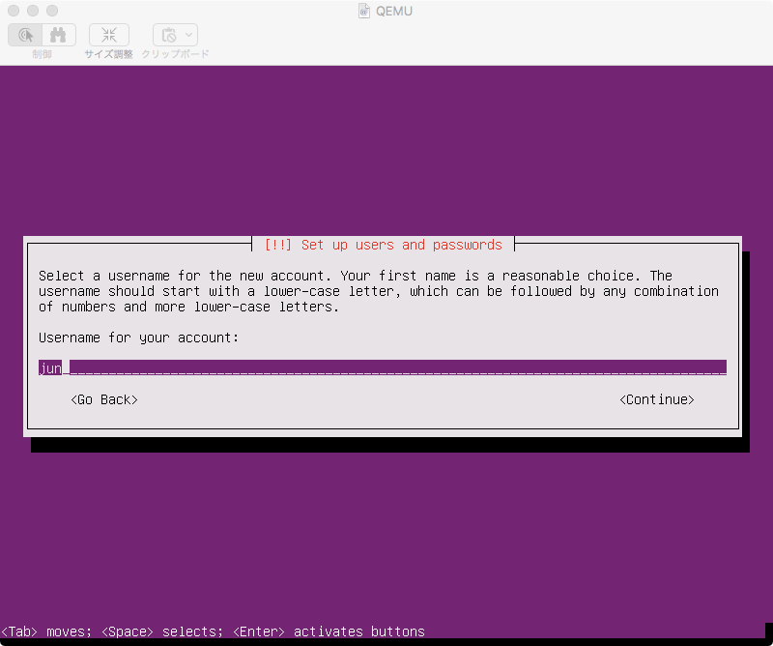Click the green zoom window button
This screenshot has height=646, width=773.
52,11
